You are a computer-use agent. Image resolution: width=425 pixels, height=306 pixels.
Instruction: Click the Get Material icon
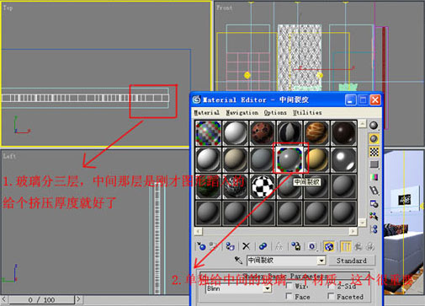(201, 246)
